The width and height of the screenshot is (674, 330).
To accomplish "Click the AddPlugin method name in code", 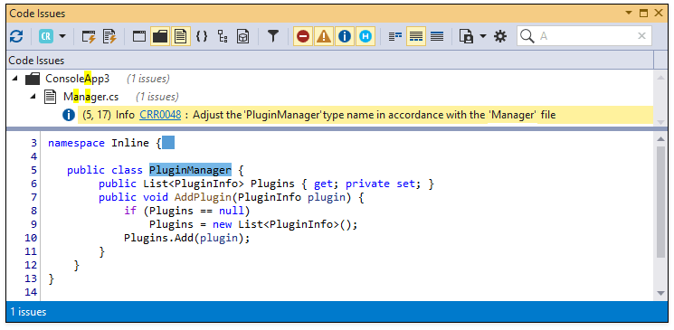I will coord(203,197).
